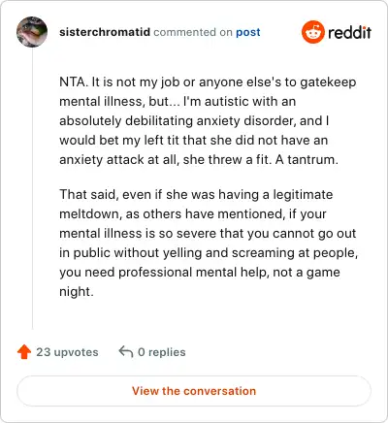Click the vertical comment thread line

32,189
